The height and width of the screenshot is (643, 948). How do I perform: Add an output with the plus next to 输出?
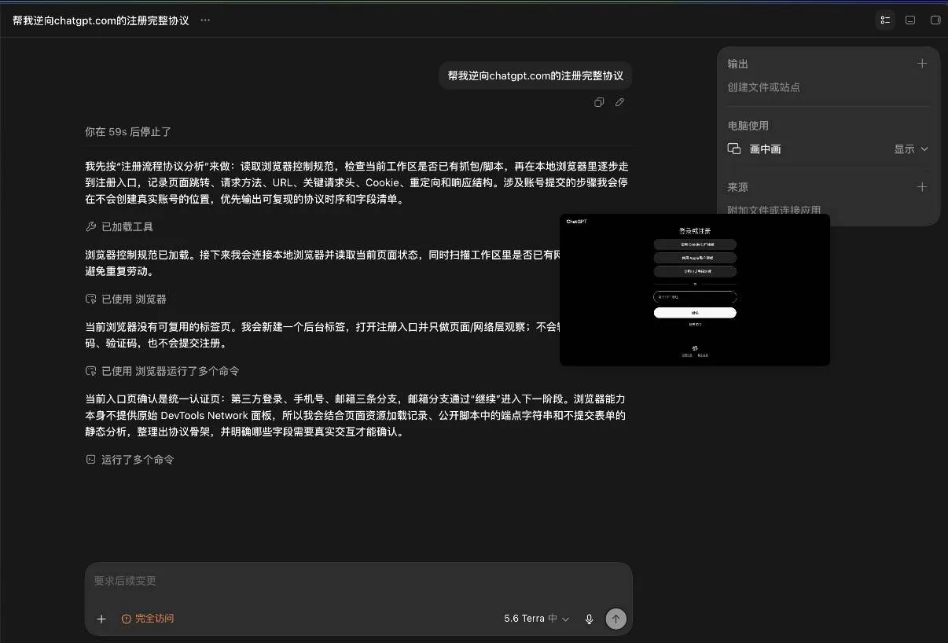[x=922, y=64]
